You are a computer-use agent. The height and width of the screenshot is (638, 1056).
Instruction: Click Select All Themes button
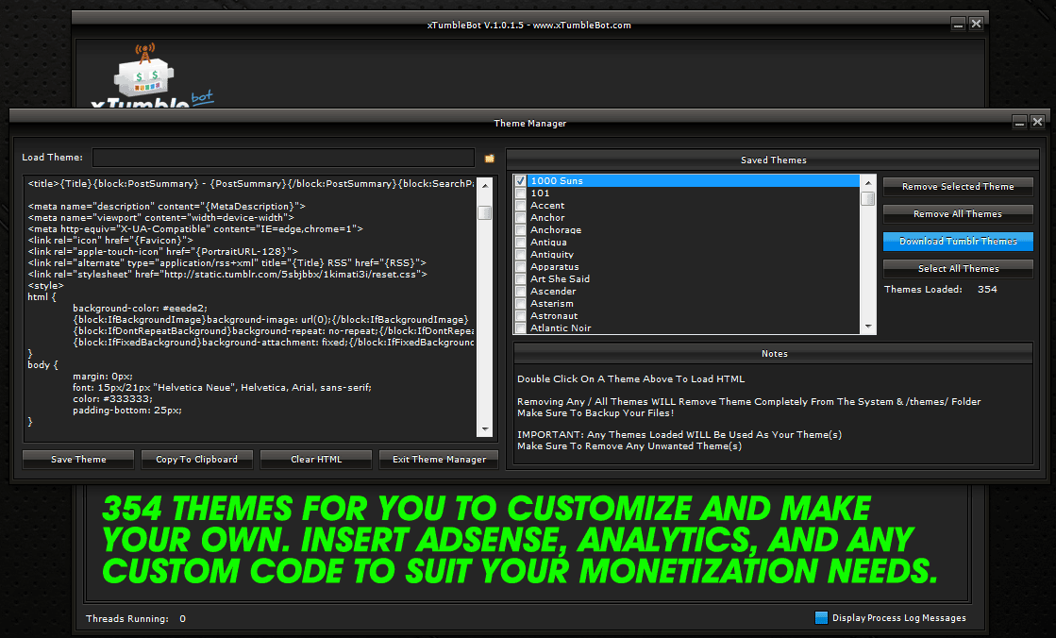pyautogui.click(x=958, y=268)
